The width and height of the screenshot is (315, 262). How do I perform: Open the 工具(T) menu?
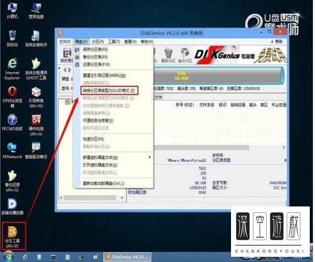click(x=114, y=41)
